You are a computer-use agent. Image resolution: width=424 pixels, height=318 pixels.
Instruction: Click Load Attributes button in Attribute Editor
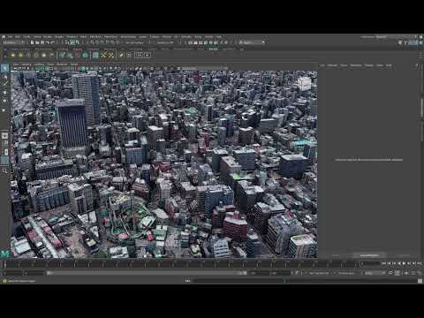[369, 255]
